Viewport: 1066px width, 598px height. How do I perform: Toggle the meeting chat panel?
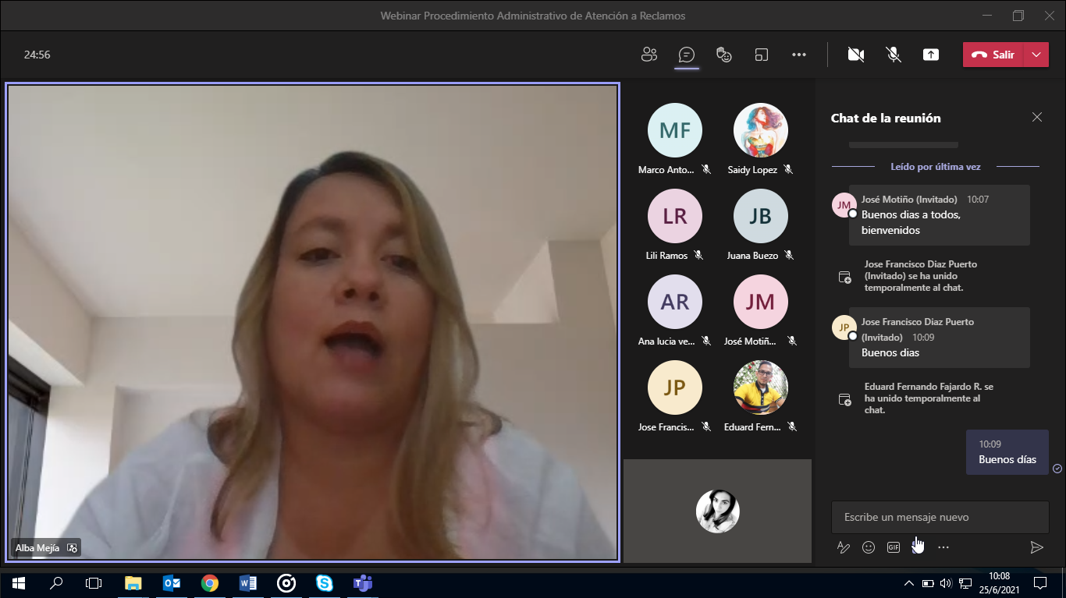click(687, 55)
